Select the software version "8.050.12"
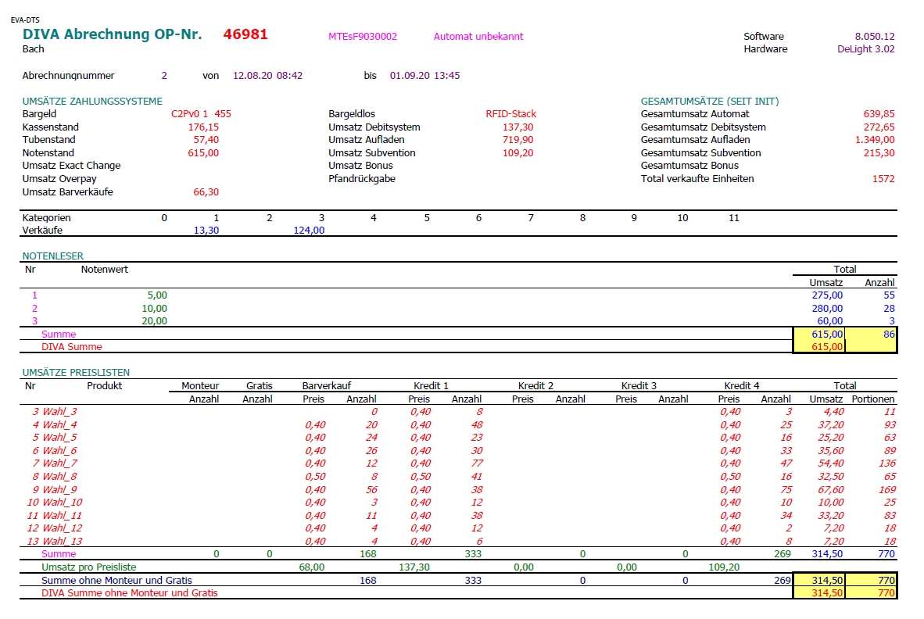 click(x=875, y=37)
